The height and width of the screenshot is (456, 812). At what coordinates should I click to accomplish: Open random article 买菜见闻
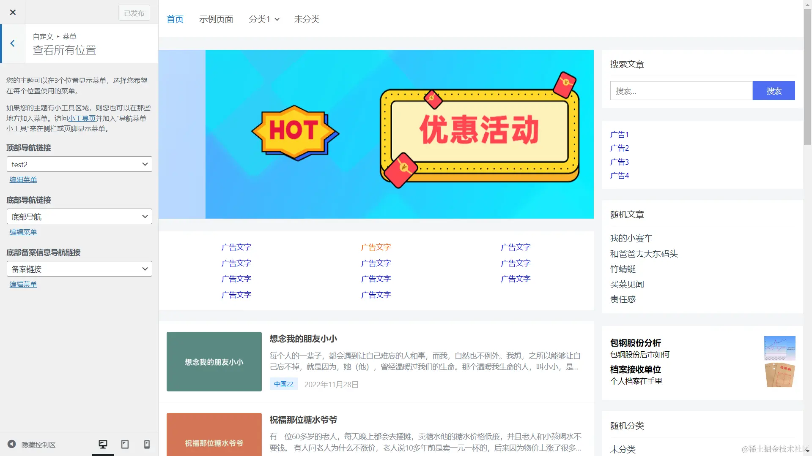click(x=627, y=284)
